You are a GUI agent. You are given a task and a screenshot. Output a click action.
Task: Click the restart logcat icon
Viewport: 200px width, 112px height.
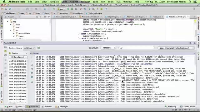(x=32, y=82)
